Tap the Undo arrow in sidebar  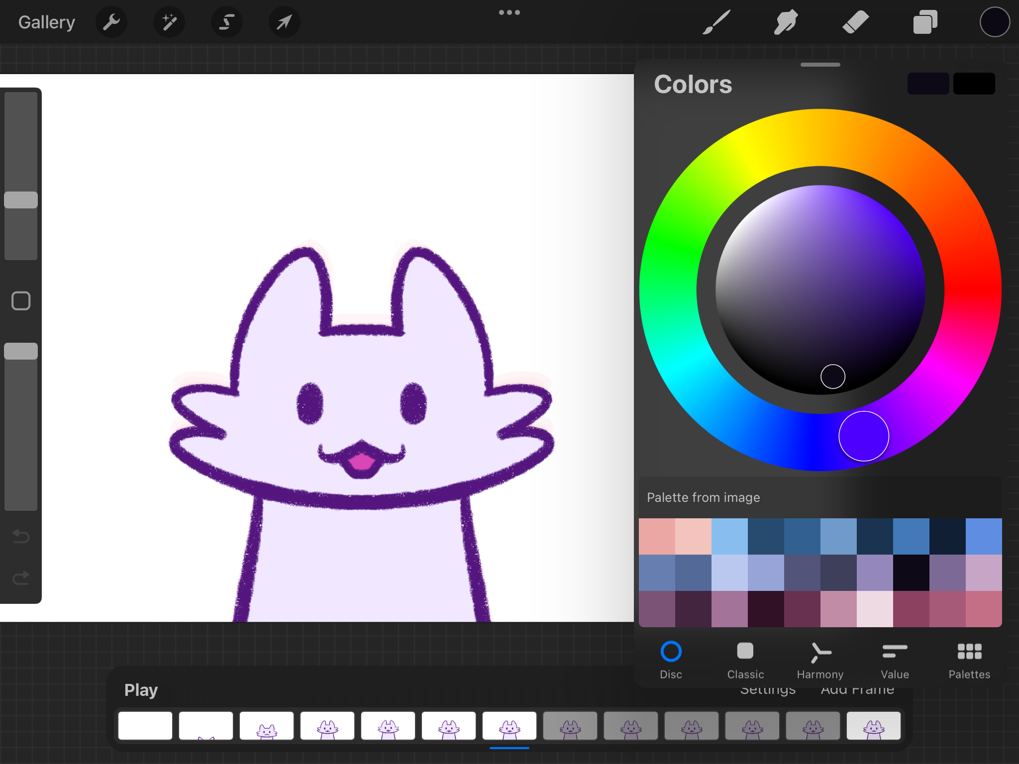[21, 536]
